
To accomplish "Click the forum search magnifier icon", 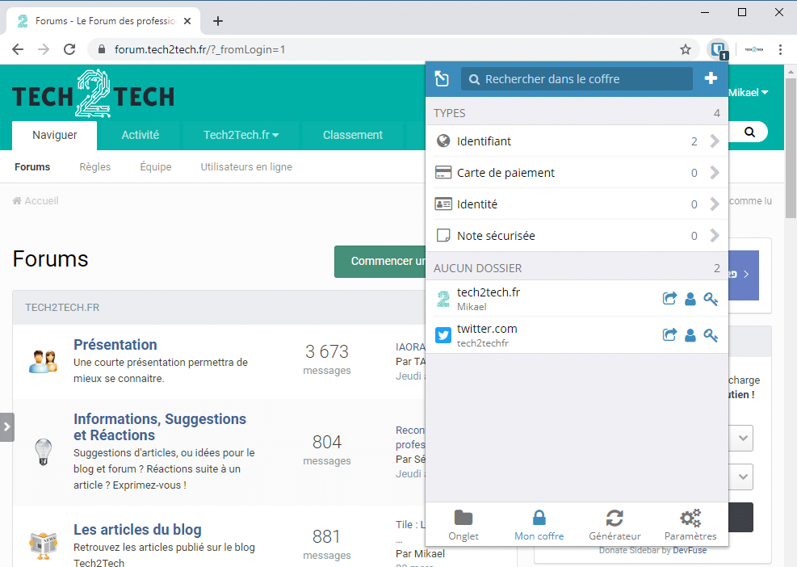I will (749, 132).
